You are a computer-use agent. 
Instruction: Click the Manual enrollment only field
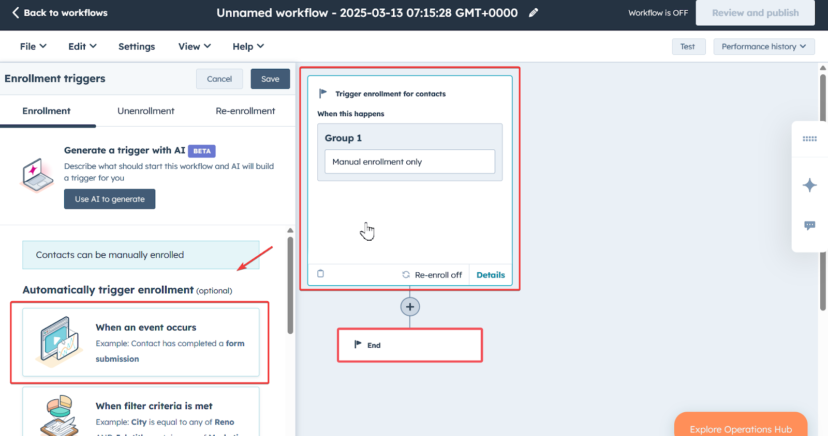[409, 162]
